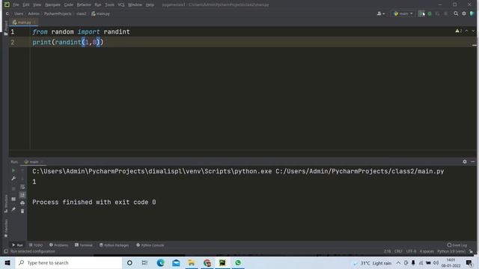Click the UTF-8 encoding status entry
The width and height of the screenshot is (479, 269).
click(411, 252)
